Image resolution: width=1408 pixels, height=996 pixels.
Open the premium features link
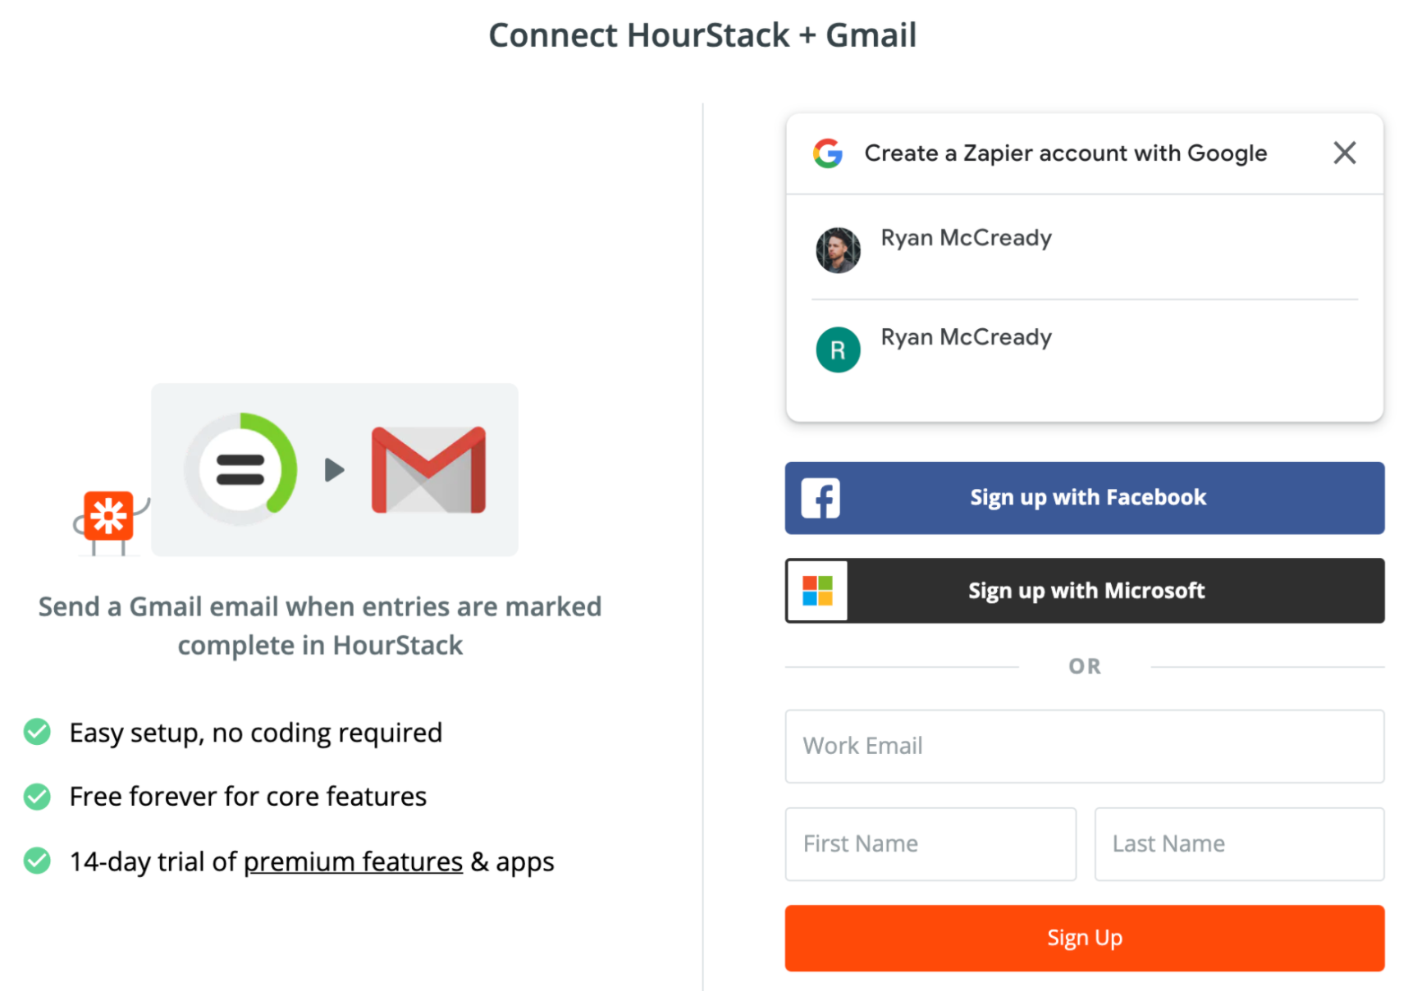(x=353, y=861)
